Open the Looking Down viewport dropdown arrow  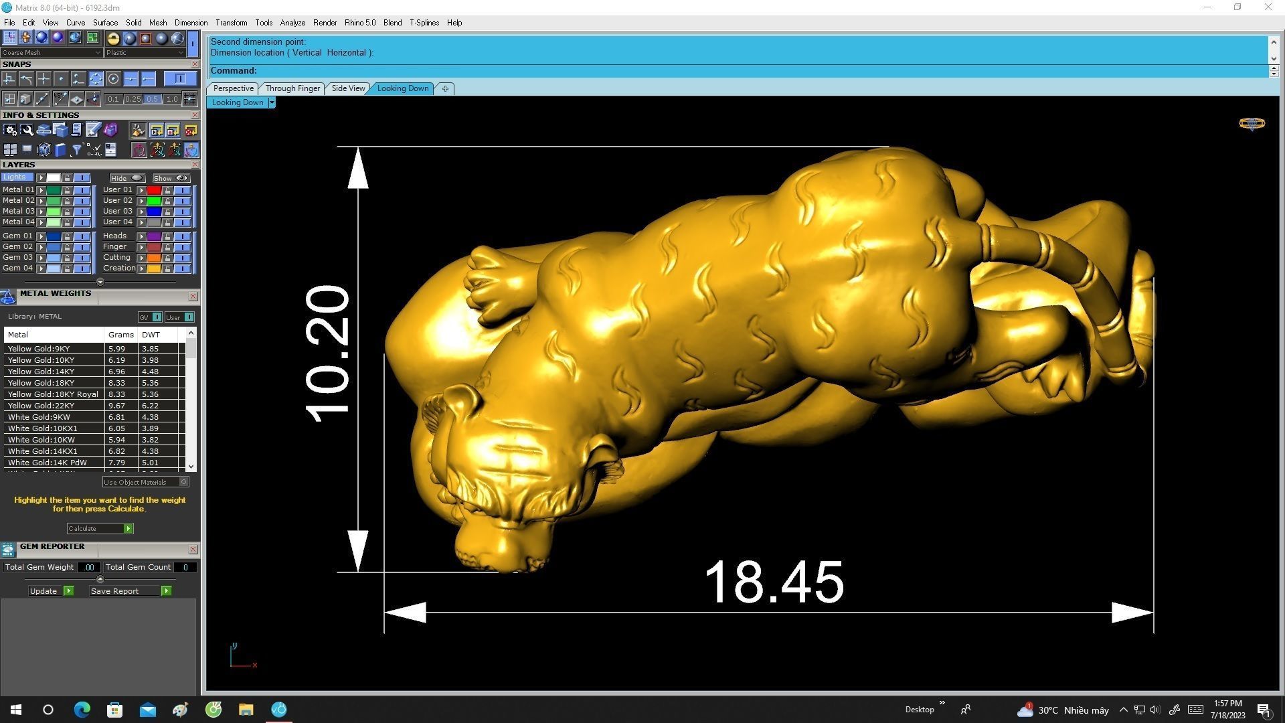click(271, 102)
